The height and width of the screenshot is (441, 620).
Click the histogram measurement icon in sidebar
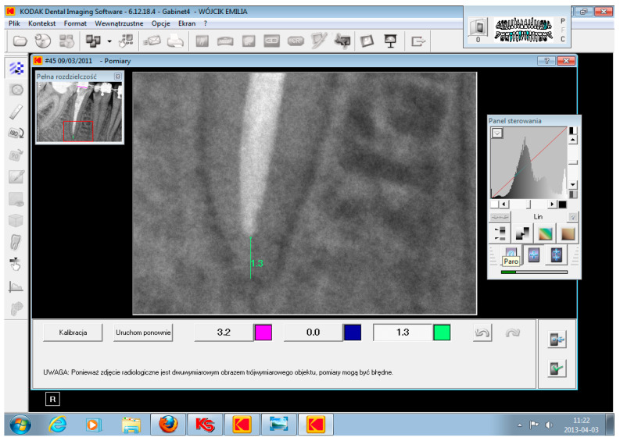point(16,286)
